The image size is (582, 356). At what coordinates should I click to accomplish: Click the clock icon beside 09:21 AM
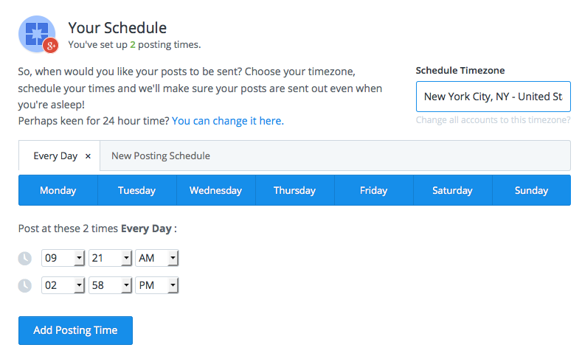25,258
